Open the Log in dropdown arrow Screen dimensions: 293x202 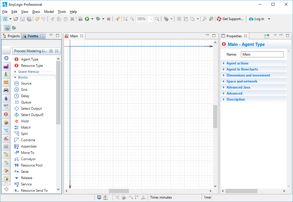click(x=269, y=19)
